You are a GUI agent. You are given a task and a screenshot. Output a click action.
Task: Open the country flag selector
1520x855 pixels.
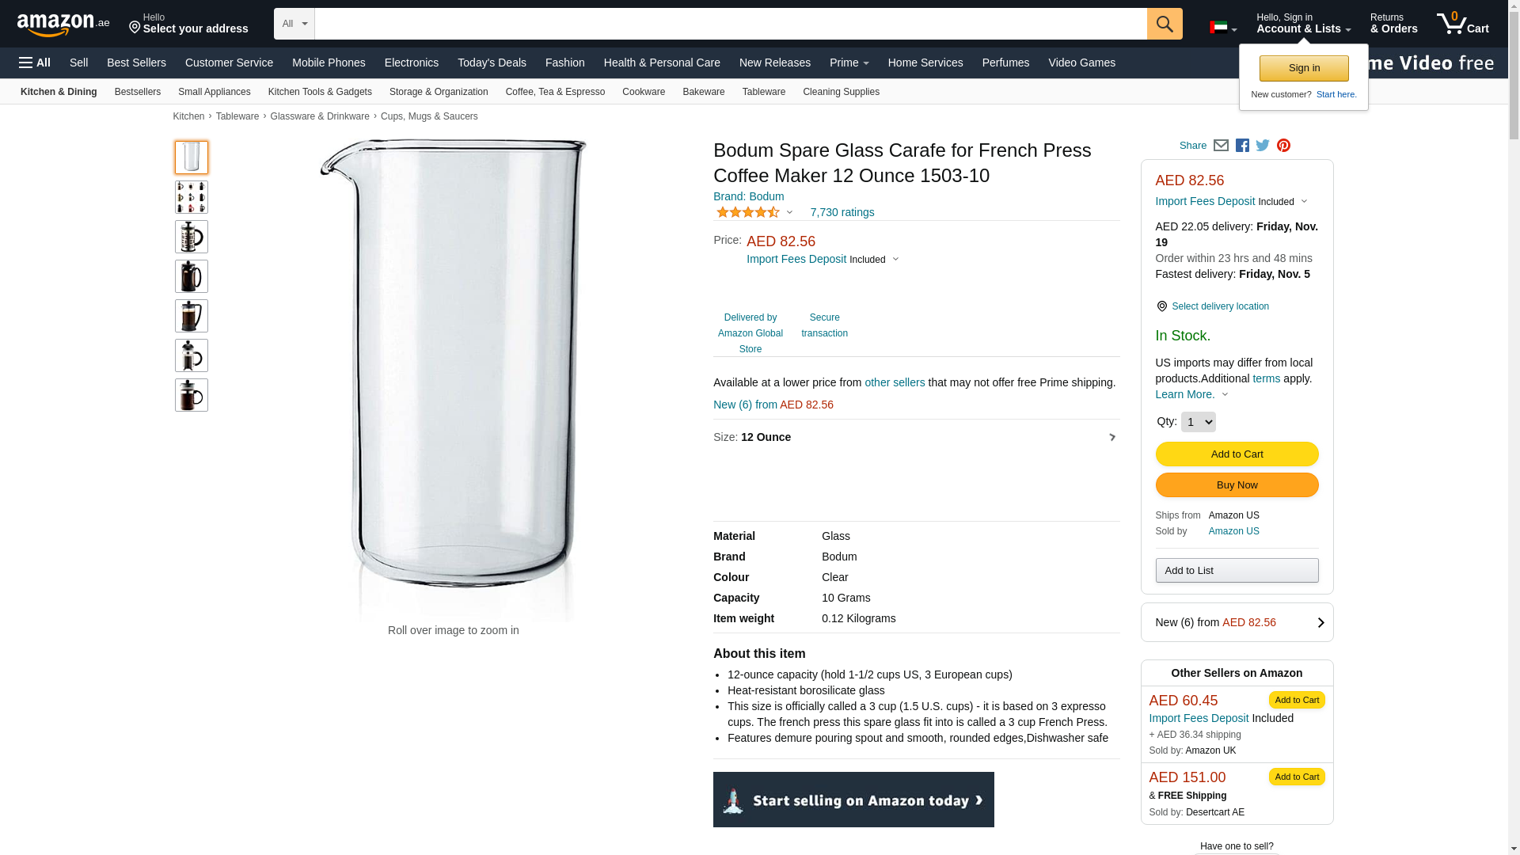tap(1223, 28)
